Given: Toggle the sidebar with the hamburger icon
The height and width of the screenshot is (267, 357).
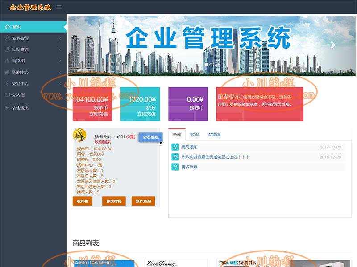Looking at the screenshot, I should 59,7.
